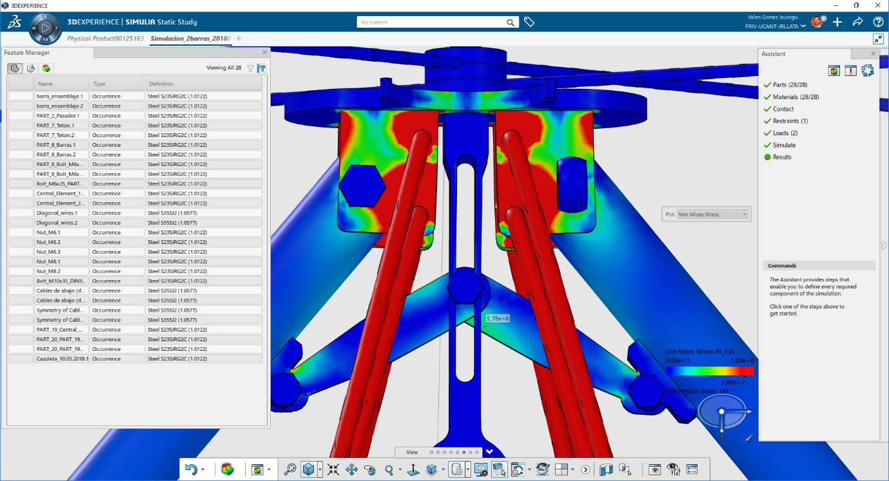This screenshot has width=889, height=481.
Task: Toggle the blue cube view mode button
Action: click(x=309, y=470)
